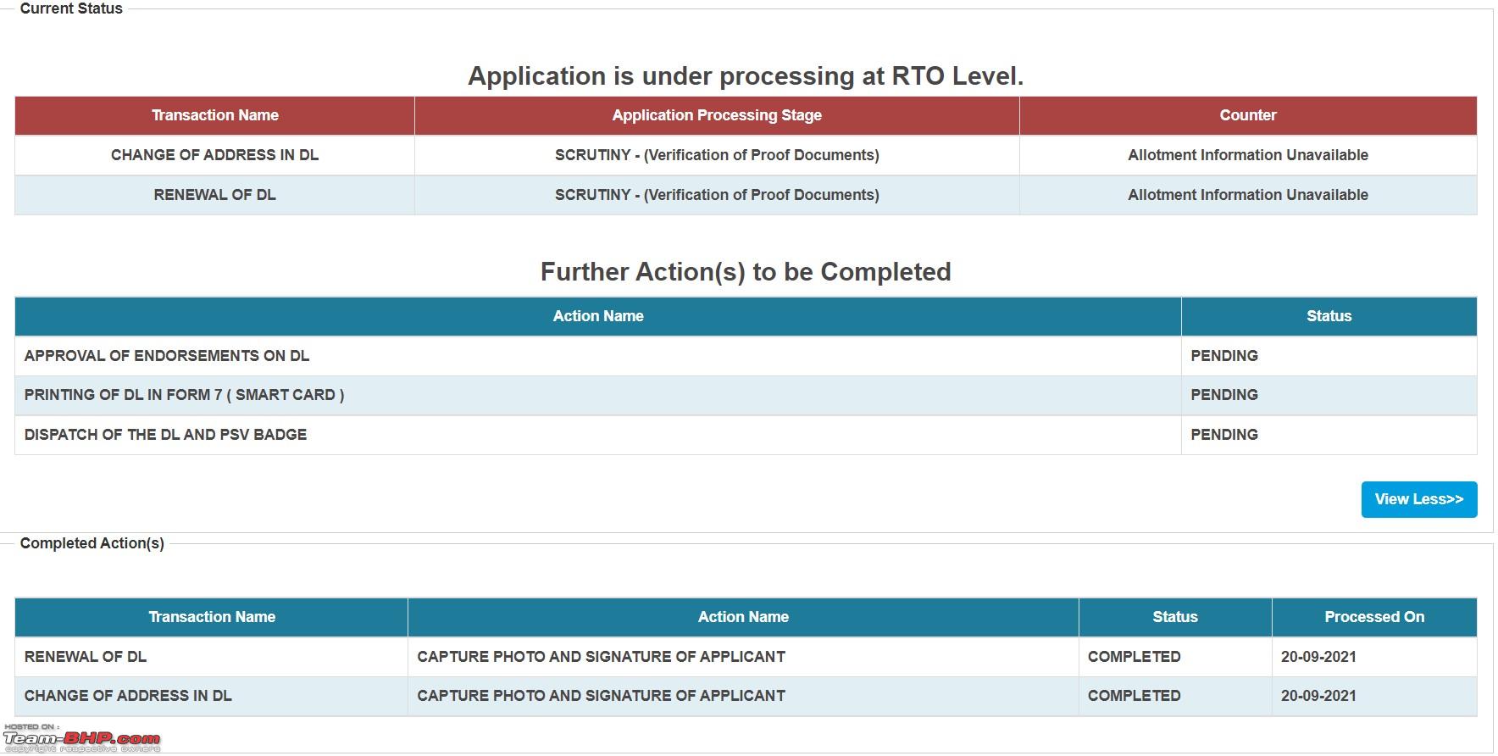The height and width of the screenshot is (756, 1498).
Task: Click Status header in Completed Actions table
Action: pyautogui.click(x=1175, y=617)
